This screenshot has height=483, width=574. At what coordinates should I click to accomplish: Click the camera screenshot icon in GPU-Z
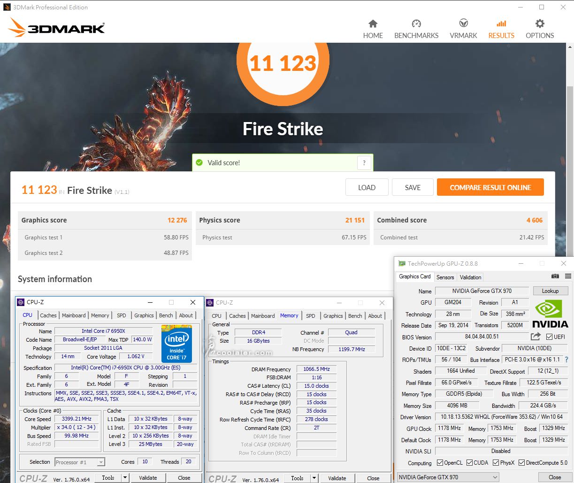pos(555,276)
